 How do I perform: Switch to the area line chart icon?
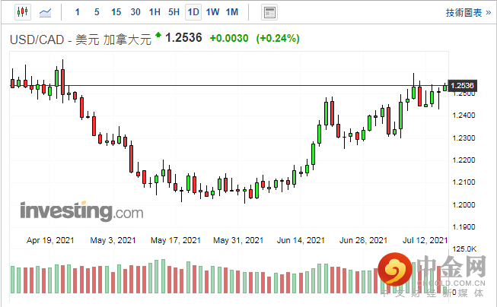[x=45, y=12]
